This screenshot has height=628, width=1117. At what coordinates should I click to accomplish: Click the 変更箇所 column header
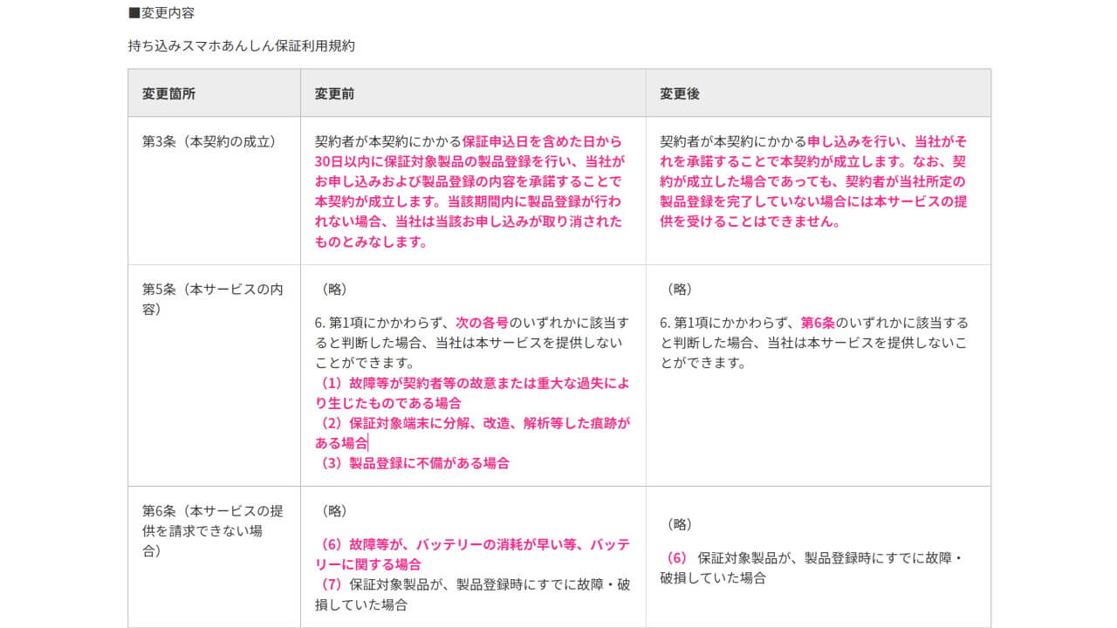[168, 92]
